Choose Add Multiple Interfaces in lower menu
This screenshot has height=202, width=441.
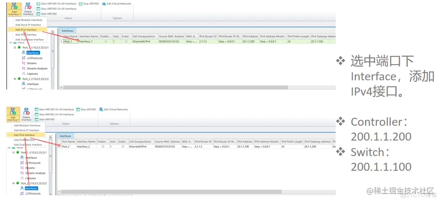[27, 126]
